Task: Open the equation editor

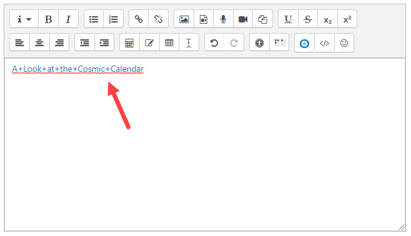Action: click(129, 42)
